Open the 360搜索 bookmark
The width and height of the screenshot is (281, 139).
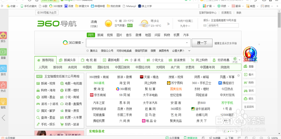(56, 6)
